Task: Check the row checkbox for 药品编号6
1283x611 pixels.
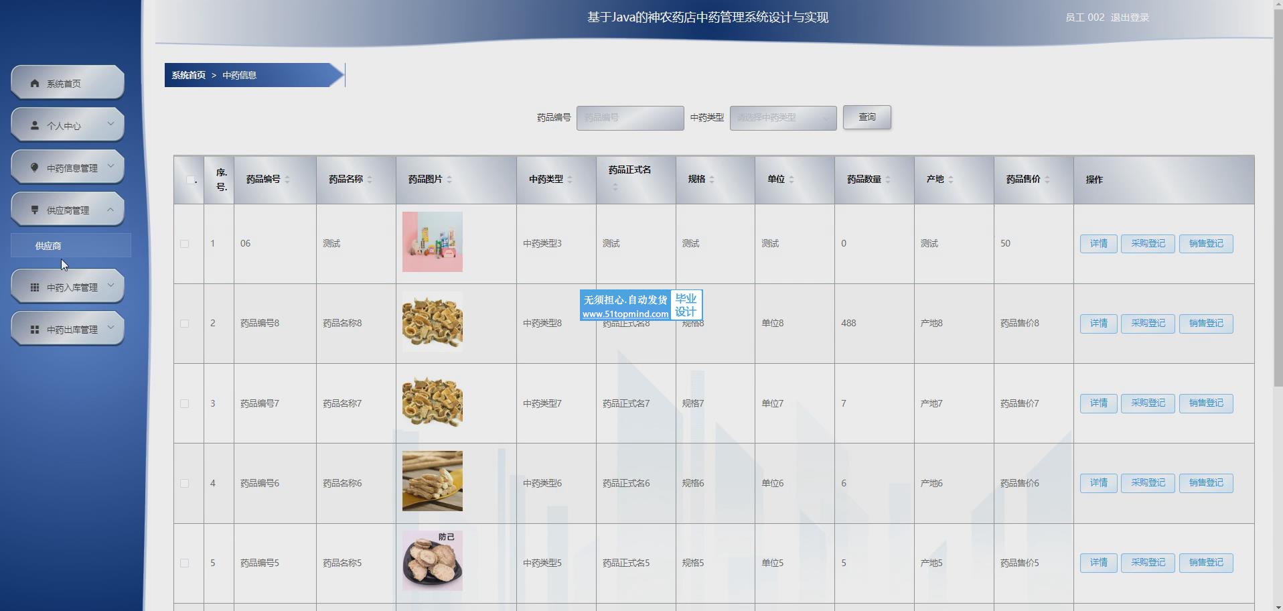Action: pos(184,483)
